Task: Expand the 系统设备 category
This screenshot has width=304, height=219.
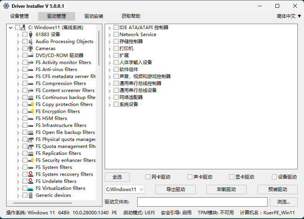Action: (x=109, y=105)
